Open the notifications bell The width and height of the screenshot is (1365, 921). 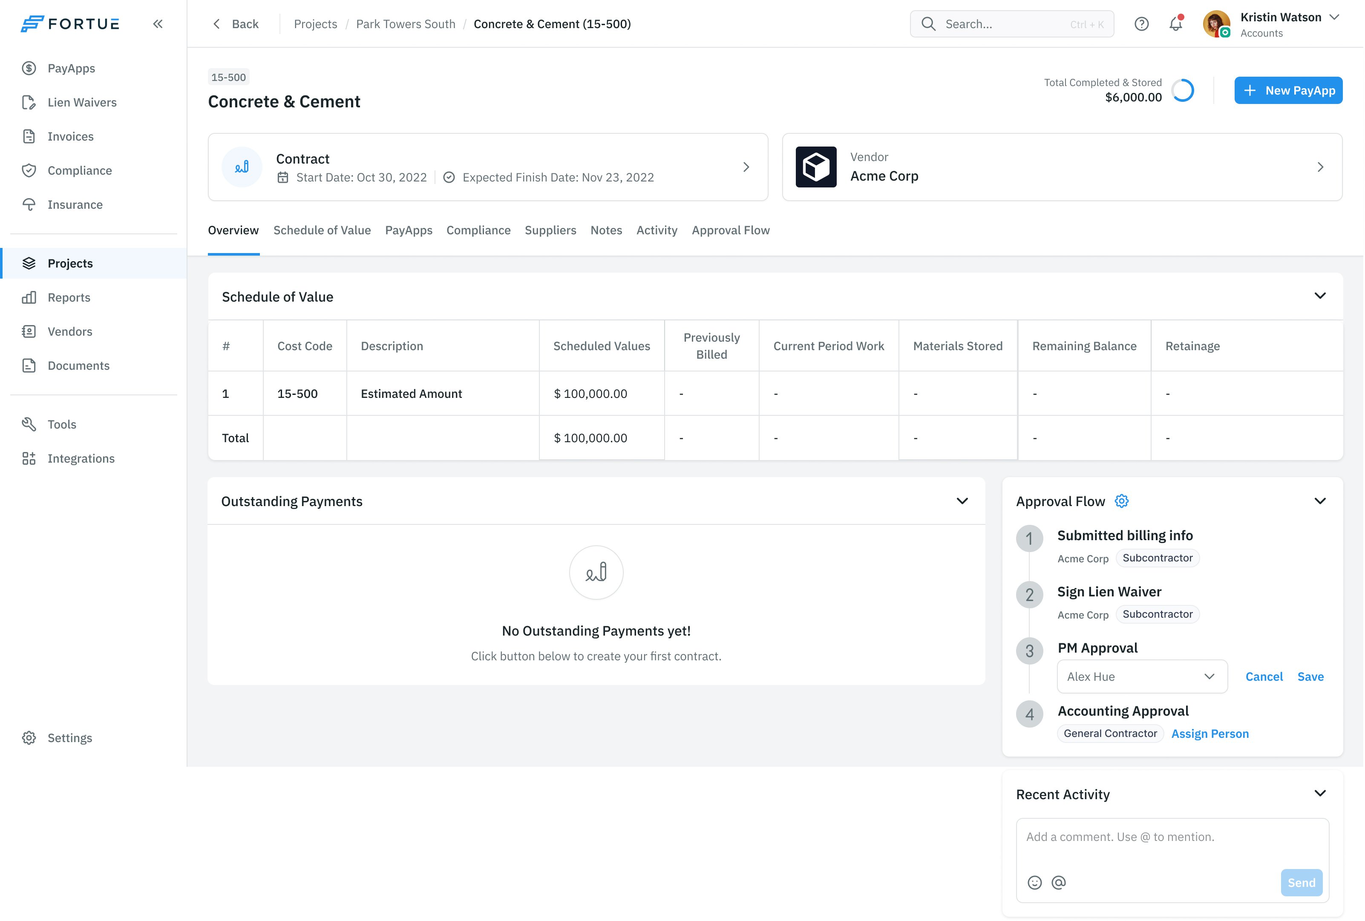(x=1176, y=23)
